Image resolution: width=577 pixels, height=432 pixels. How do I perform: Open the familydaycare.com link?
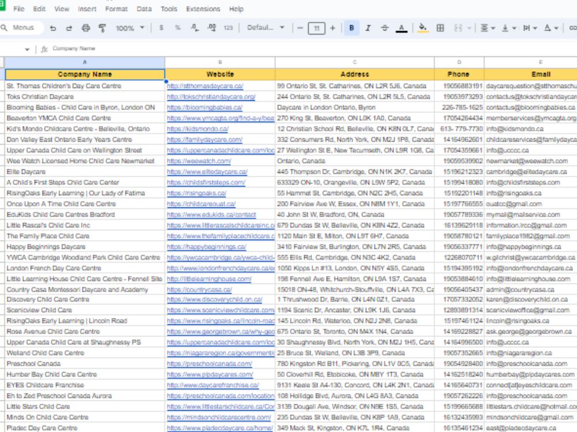click(x=205, y=139)
